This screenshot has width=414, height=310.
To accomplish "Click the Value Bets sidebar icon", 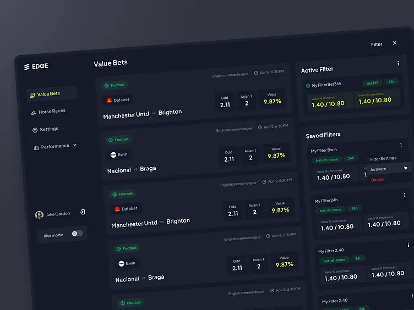I will pyautogui.click(x=32, y=95).
